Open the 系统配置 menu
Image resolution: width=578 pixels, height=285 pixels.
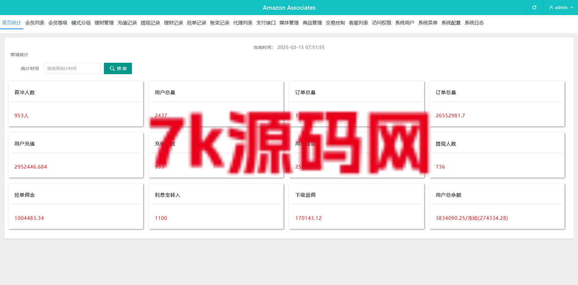pyautogui.click(x=451, y=23)
